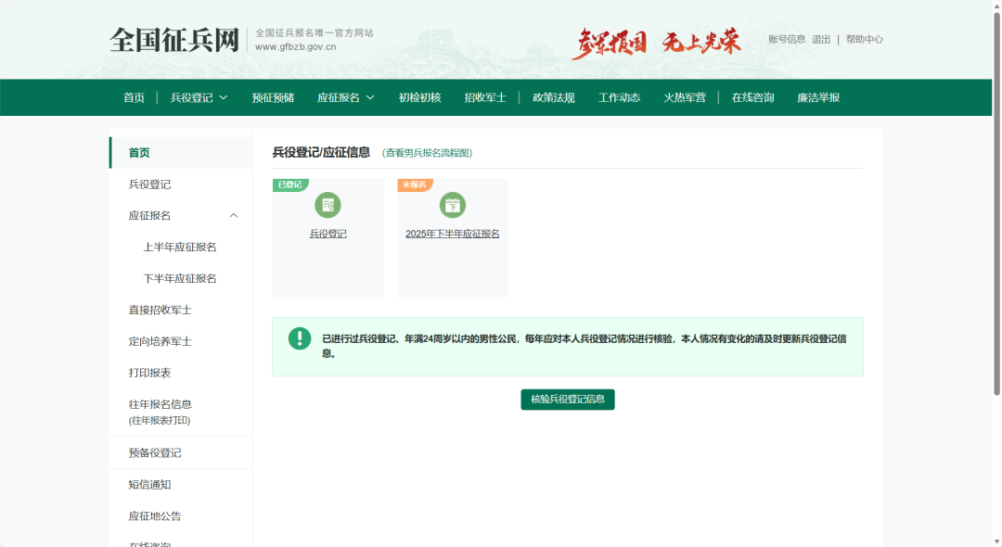Open 帮助中心 in the header

[x=864, y=40]
